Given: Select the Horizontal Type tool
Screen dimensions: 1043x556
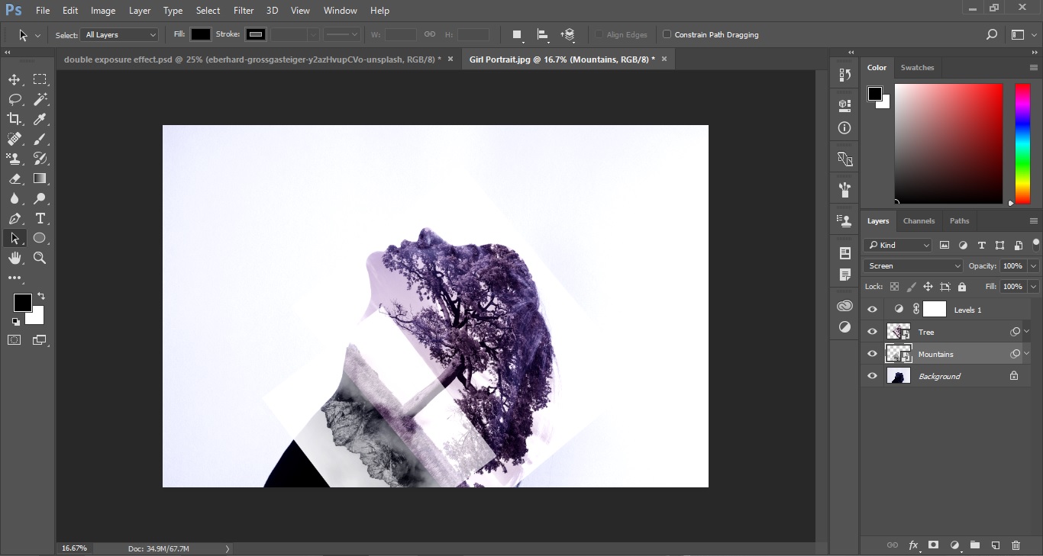Looking at the screenshot, I should point(40,219).
